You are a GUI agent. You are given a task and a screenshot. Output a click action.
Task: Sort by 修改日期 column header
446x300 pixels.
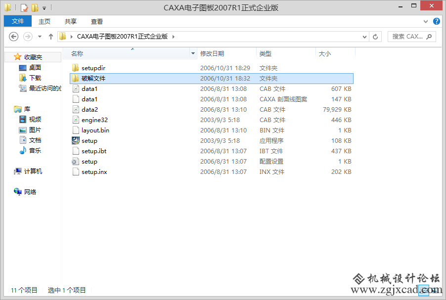coord(226,53)
